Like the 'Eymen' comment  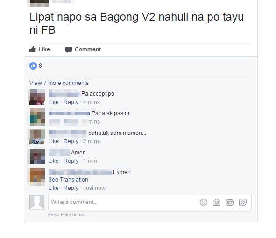[53, 188]
